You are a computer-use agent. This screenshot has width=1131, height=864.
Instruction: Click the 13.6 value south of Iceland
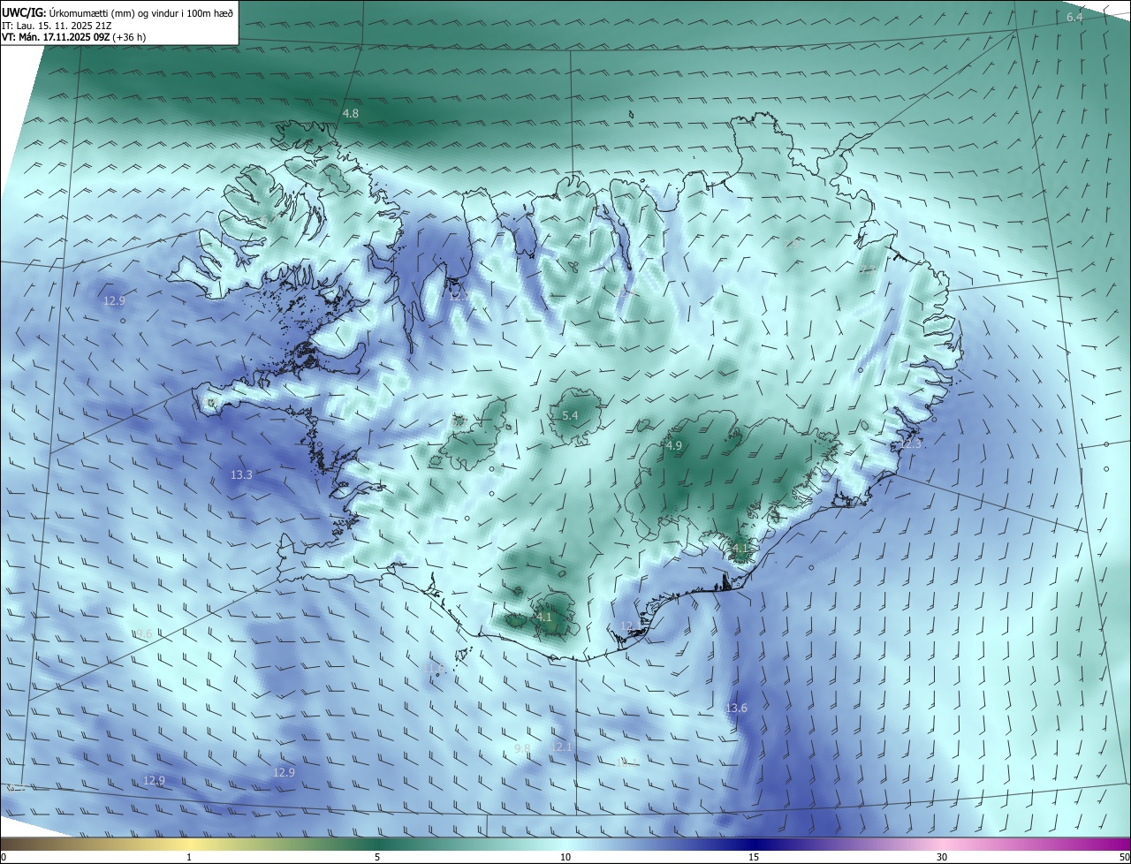pyautogui.click(x=736, y=709)
